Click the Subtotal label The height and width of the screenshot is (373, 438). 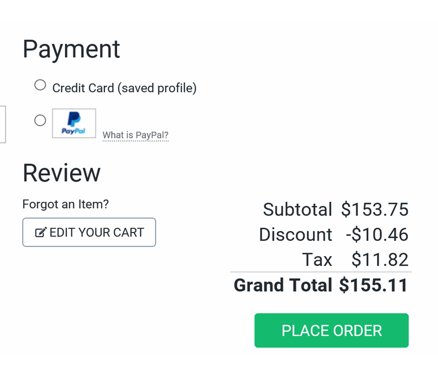coord(297,209)
